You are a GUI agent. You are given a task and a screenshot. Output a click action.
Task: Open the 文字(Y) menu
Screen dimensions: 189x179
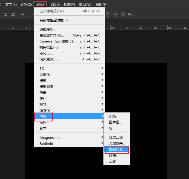(x=11, y=5)
